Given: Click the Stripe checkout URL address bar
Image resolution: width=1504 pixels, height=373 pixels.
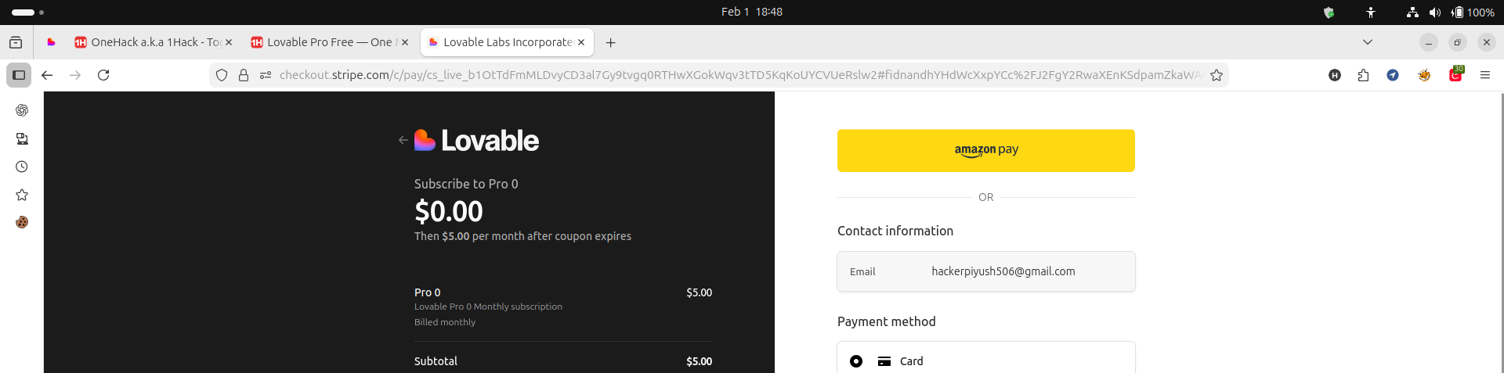Looking at the screenshot, I should coord(736,75).
